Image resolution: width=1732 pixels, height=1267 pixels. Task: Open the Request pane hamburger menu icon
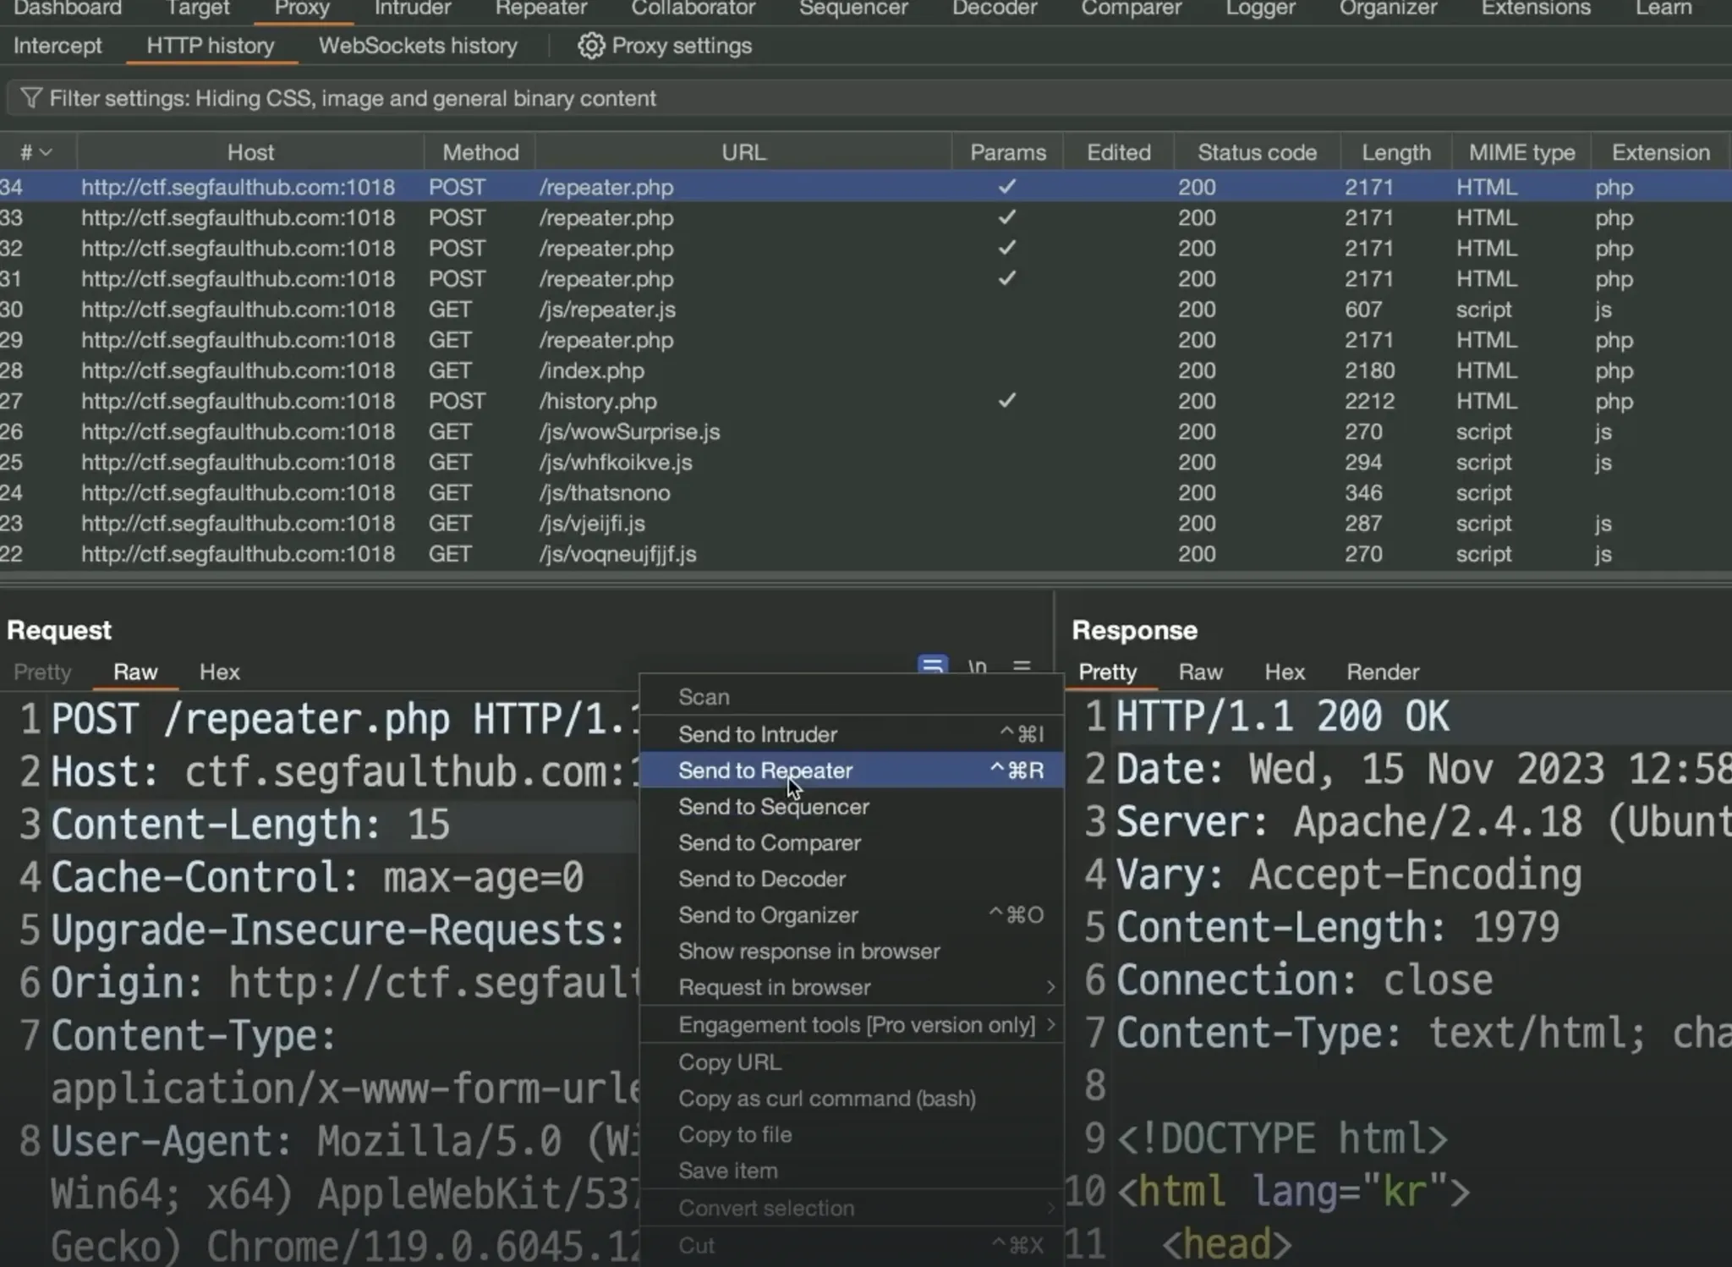[x=1022, y=666]
